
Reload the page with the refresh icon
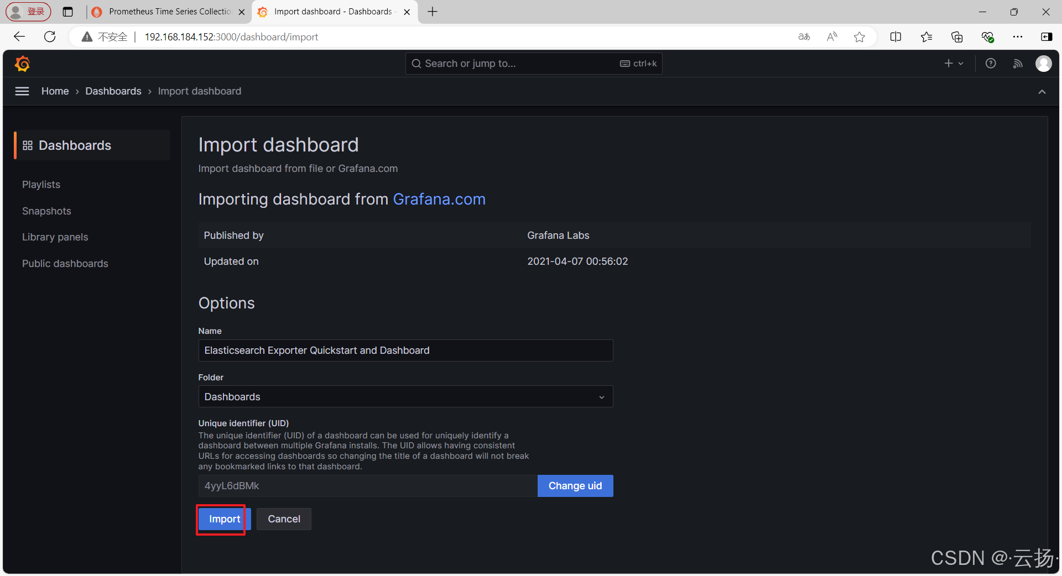[x=50, y=37]
